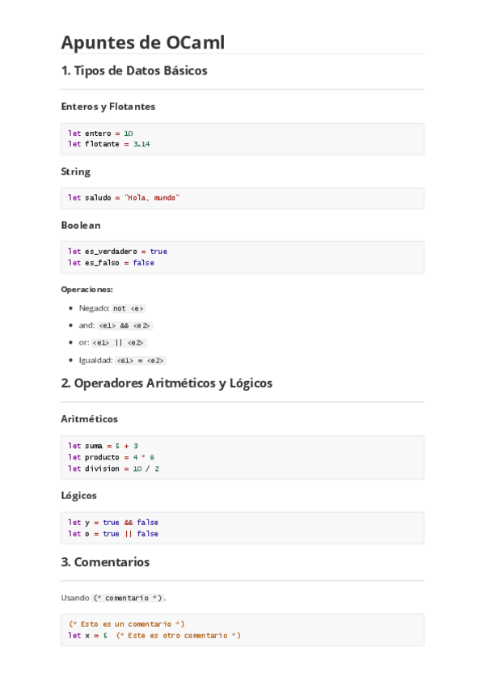The height and width of the screenshot is (686, 485).
Task: Click the "(* Esto es un comentario *)" line
Action: coord(126,624)
